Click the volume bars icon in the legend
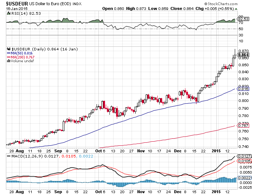The width and height of the screenshot is (258, 195). 8,61
